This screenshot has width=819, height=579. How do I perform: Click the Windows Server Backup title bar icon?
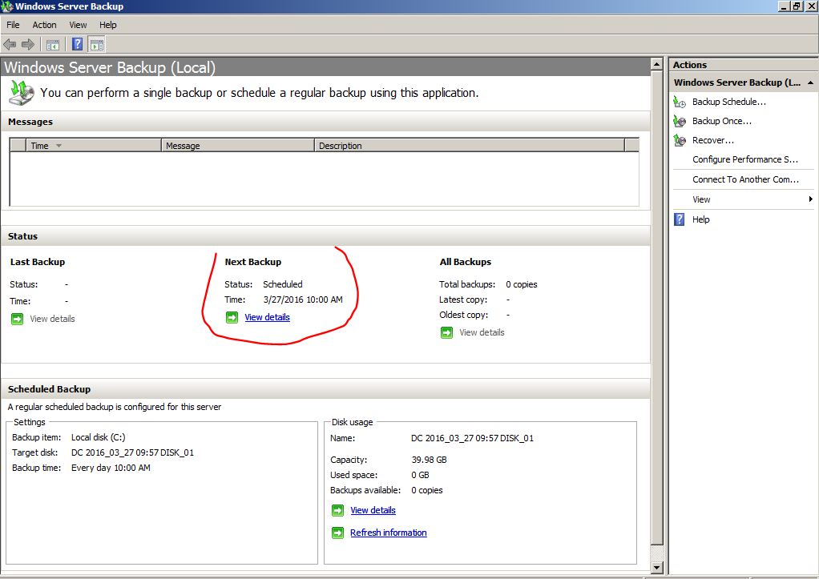pos(6,6)
